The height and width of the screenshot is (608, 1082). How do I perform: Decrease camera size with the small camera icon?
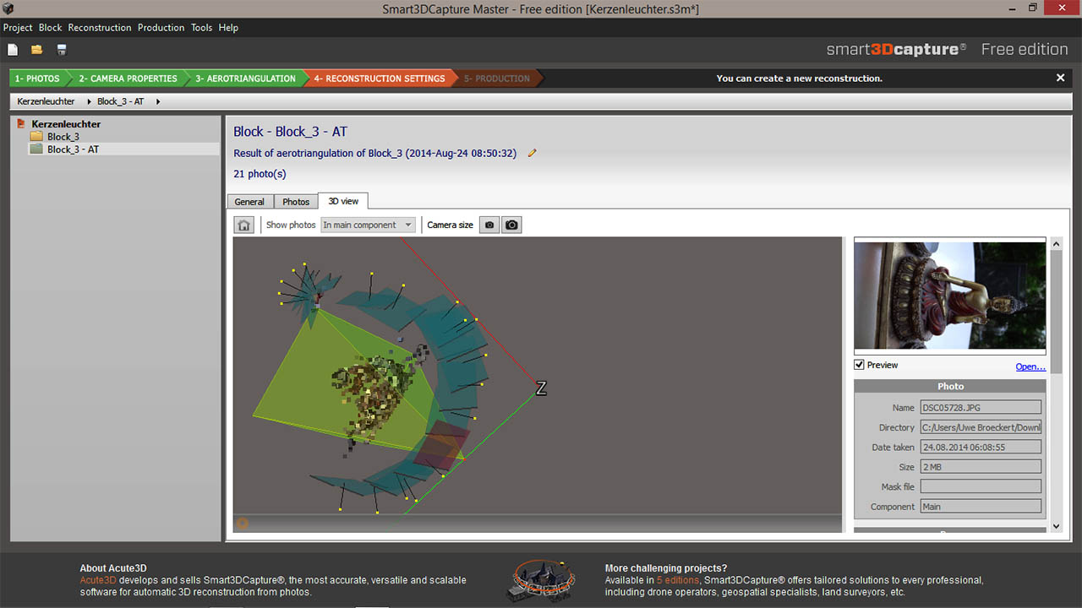489,225
